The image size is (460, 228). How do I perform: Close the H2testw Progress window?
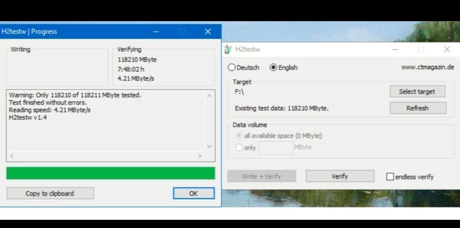[208, 31]
